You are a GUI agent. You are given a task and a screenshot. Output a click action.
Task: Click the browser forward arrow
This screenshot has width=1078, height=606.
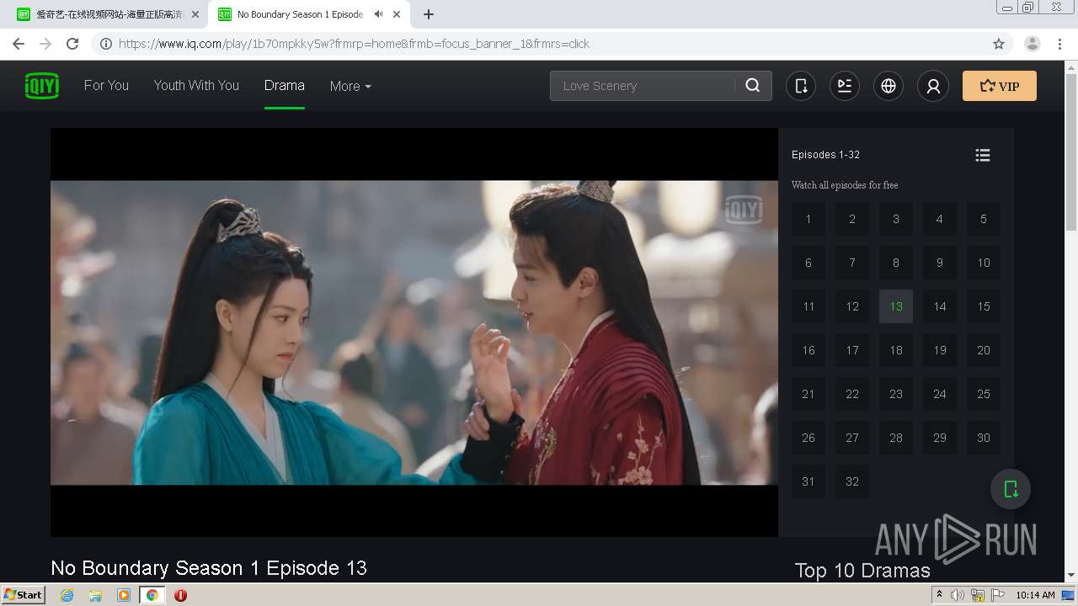(45, 44)
